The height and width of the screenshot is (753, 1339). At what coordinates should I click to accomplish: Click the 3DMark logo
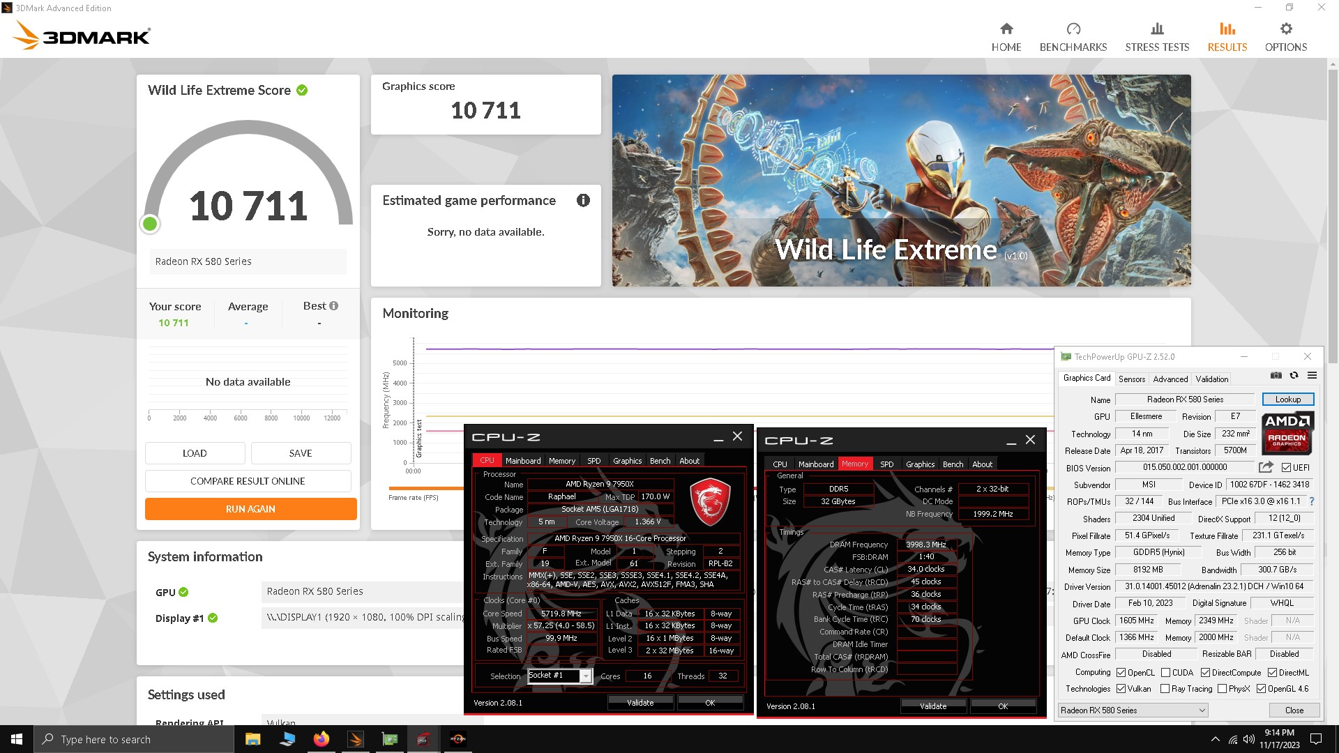[x=82, y=36]
